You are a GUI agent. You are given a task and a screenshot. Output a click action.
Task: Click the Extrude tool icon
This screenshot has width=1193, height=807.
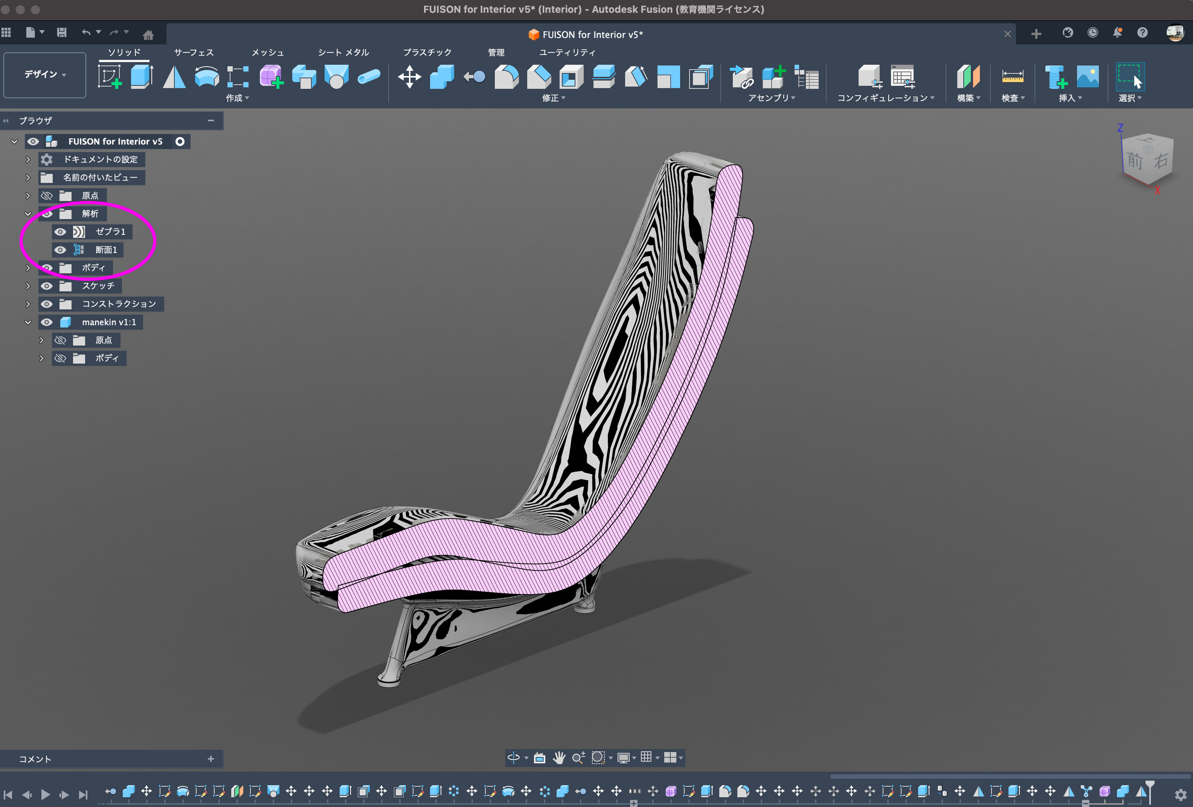tap(142, 77)
